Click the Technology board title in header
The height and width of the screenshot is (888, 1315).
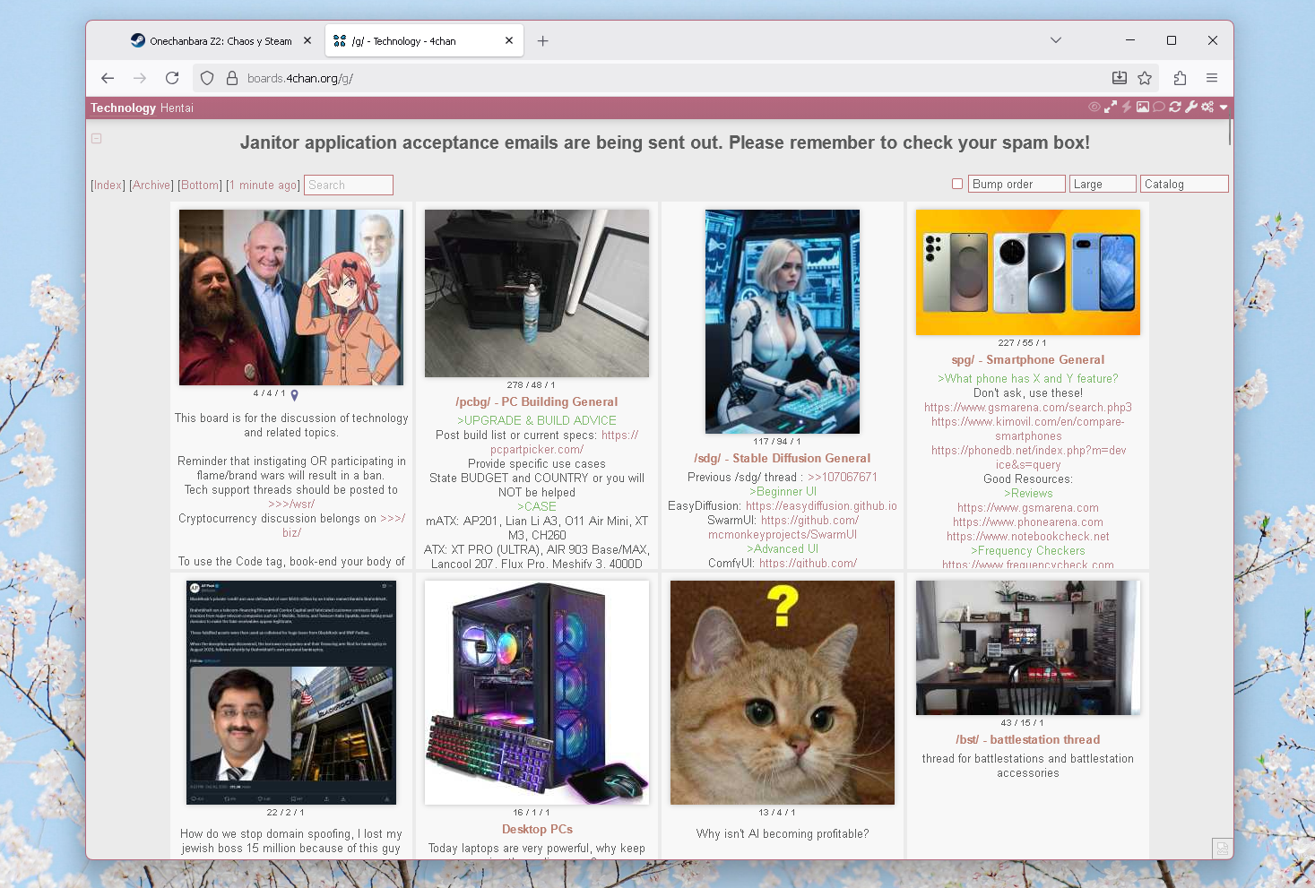[x=123, y=108]
